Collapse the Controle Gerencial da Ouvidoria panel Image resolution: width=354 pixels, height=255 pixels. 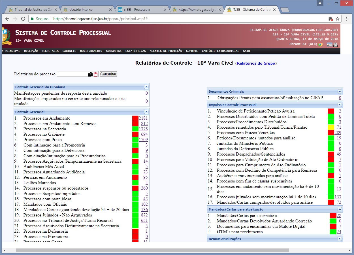[x=146, y=87]
